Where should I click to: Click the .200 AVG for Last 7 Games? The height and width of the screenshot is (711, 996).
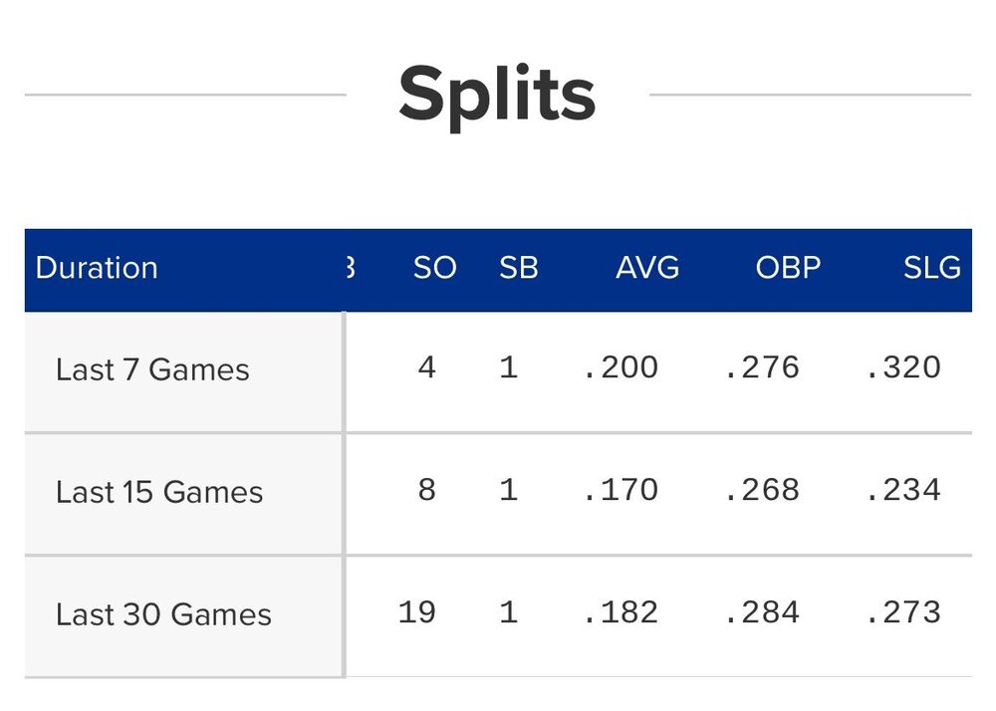(x=621, y=367)
